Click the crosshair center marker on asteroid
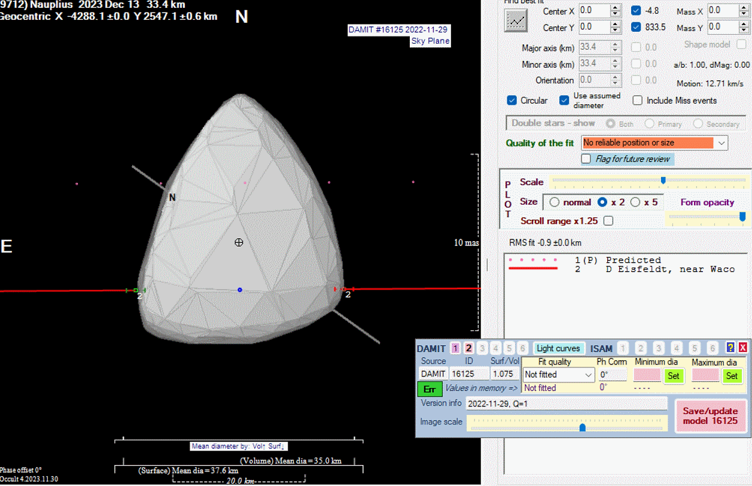The image size is (752, 486). coord(239,242)
